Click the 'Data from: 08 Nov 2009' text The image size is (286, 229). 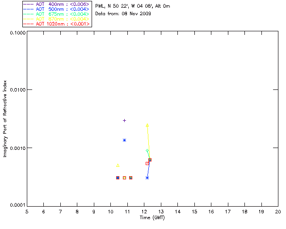tap(123, 14)
